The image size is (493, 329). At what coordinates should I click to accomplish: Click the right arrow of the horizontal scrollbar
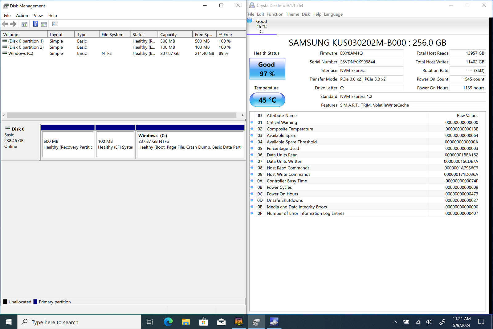pos(242,115)
